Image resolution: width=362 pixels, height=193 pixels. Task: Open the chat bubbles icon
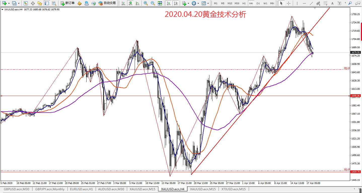358,3
